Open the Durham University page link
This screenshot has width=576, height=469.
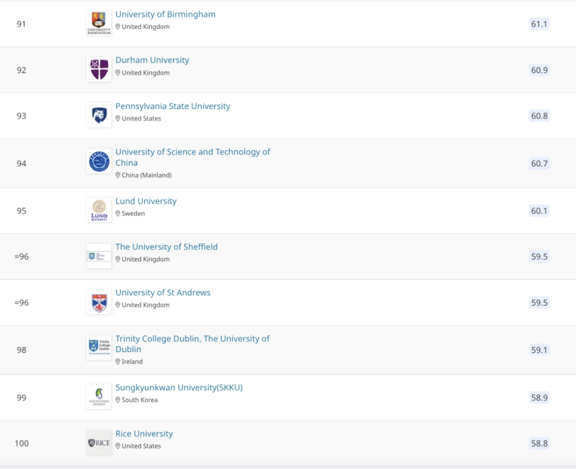[x=152, y=60]
